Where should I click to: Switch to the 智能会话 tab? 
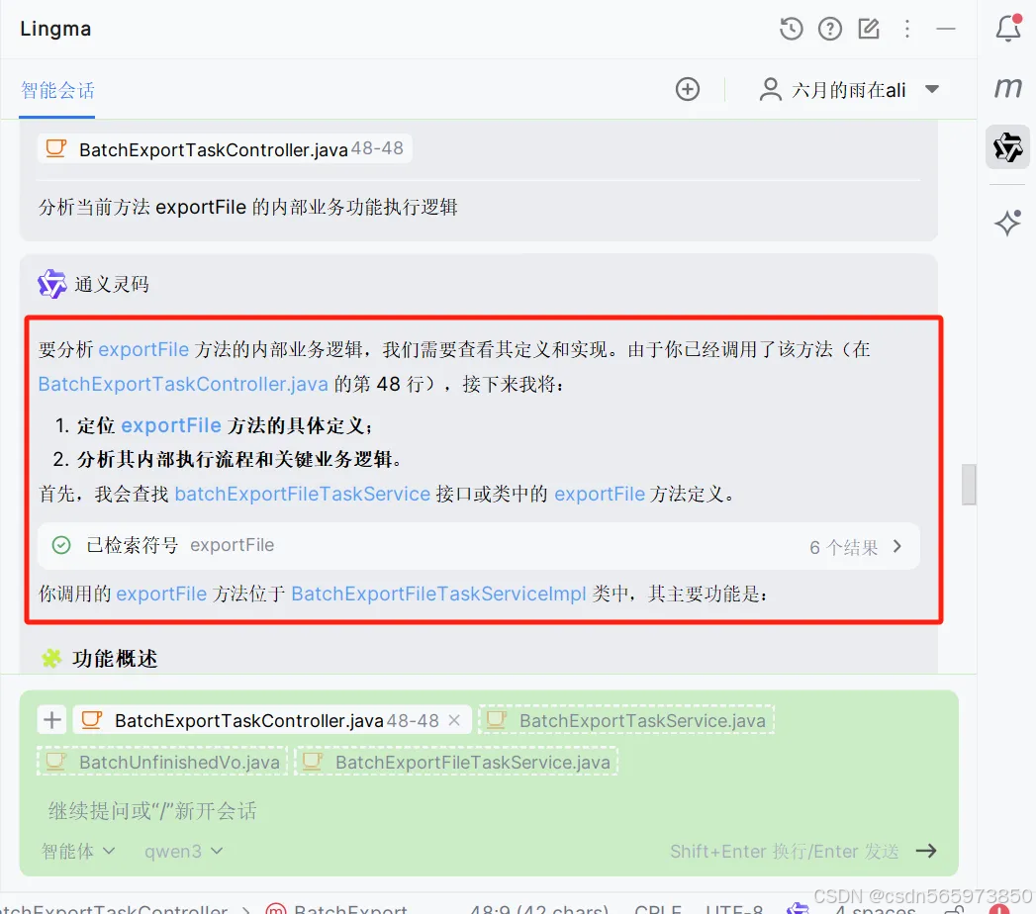pyautogui.click(x=57, y=90)
